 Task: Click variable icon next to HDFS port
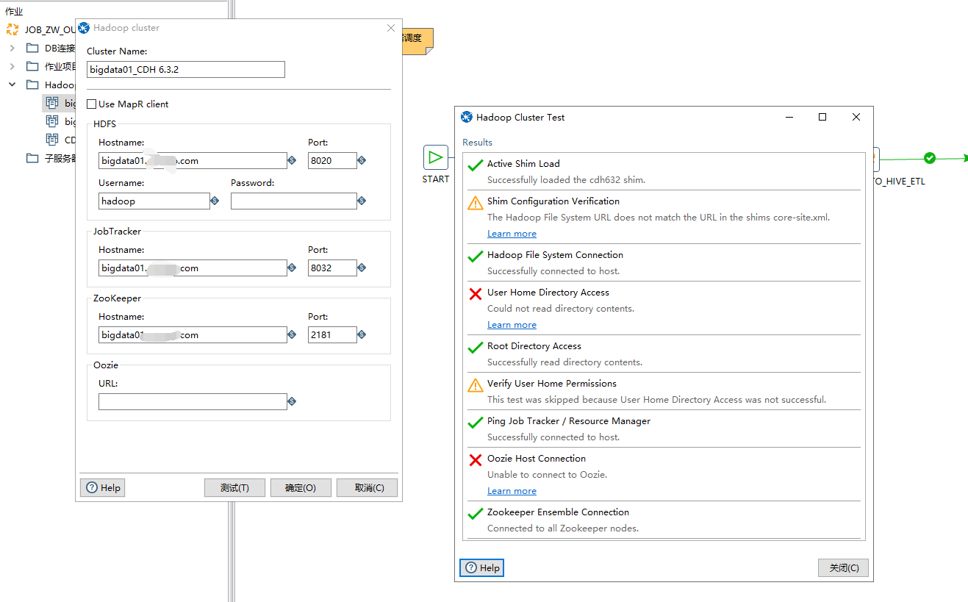362,160
